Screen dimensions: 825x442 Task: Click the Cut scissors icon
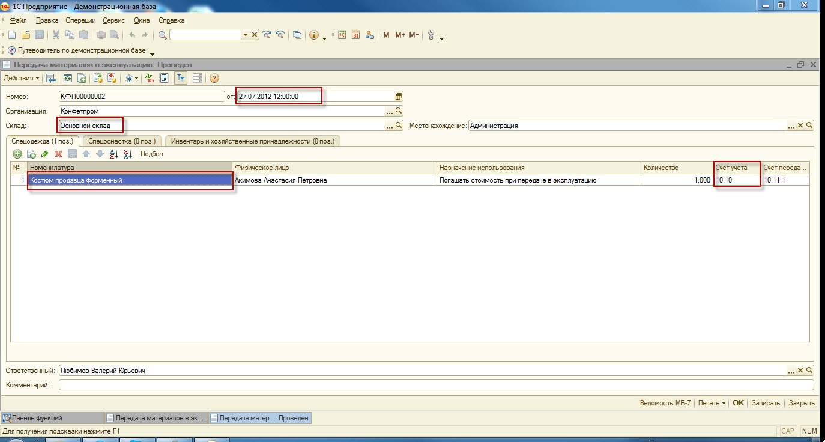tap(56, 35)
